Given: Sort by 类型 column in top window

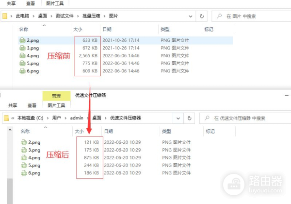Looking at the screenshot, I should pyautogui.click(x=165, y=29).
